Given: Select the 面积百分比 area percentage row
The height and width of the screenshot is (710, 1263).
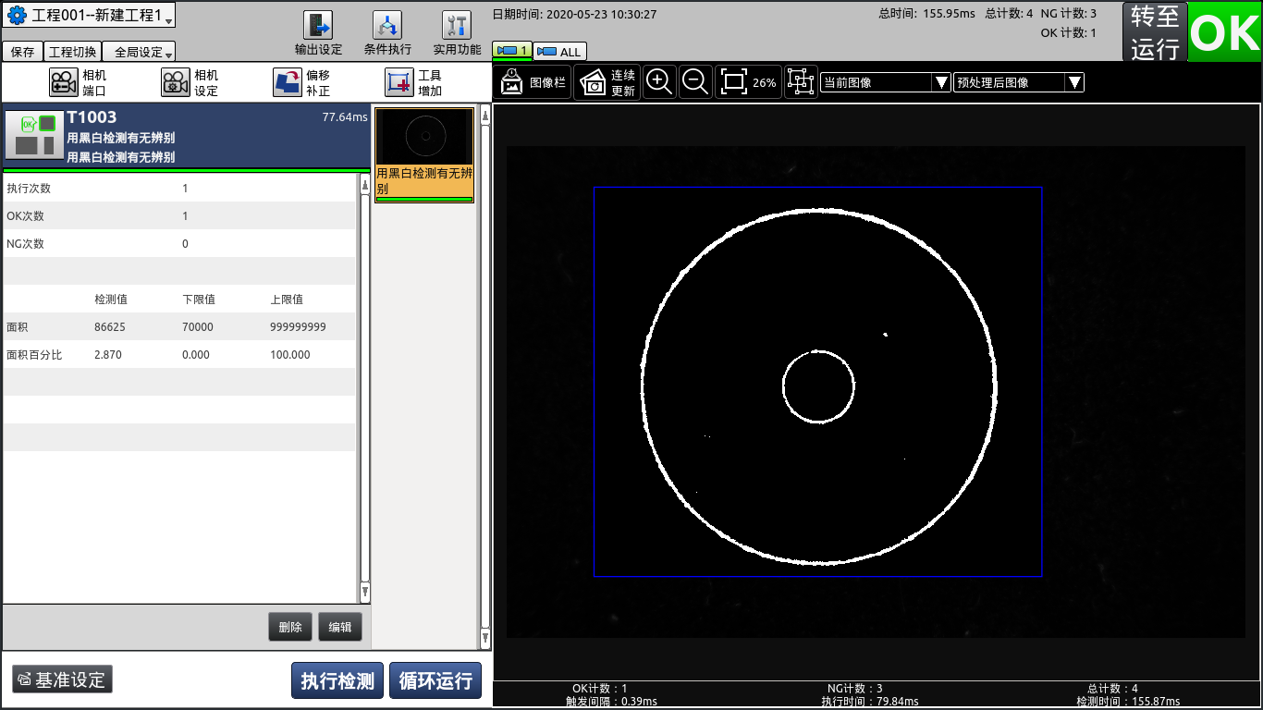Looking at the screenshot, I should [x=179, y=354].
